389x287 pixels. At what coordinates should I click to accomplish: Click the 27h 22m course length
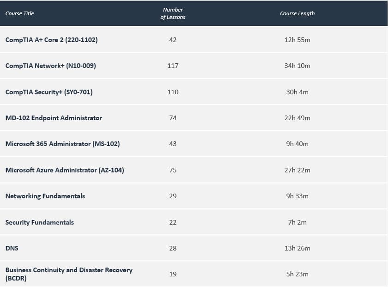[x=297, y=170]
